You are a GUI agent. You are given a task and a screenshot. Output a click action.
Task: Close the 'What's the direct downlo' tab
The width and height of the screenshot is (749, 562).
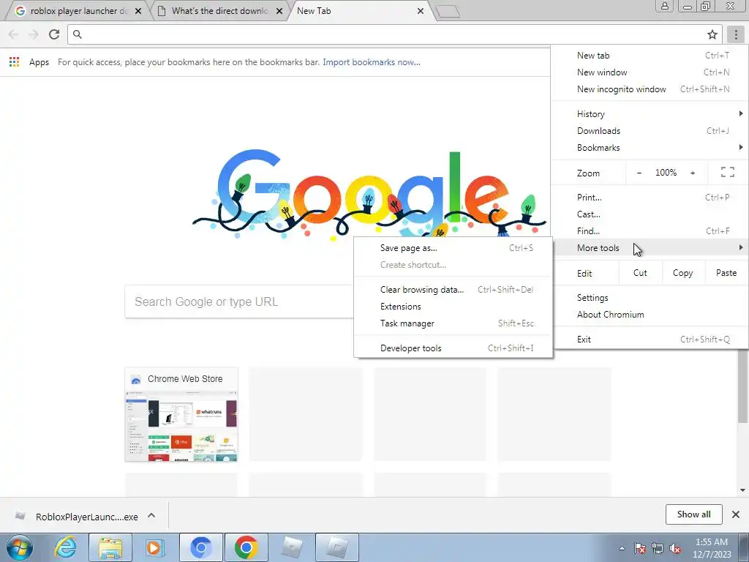point(279,10)
